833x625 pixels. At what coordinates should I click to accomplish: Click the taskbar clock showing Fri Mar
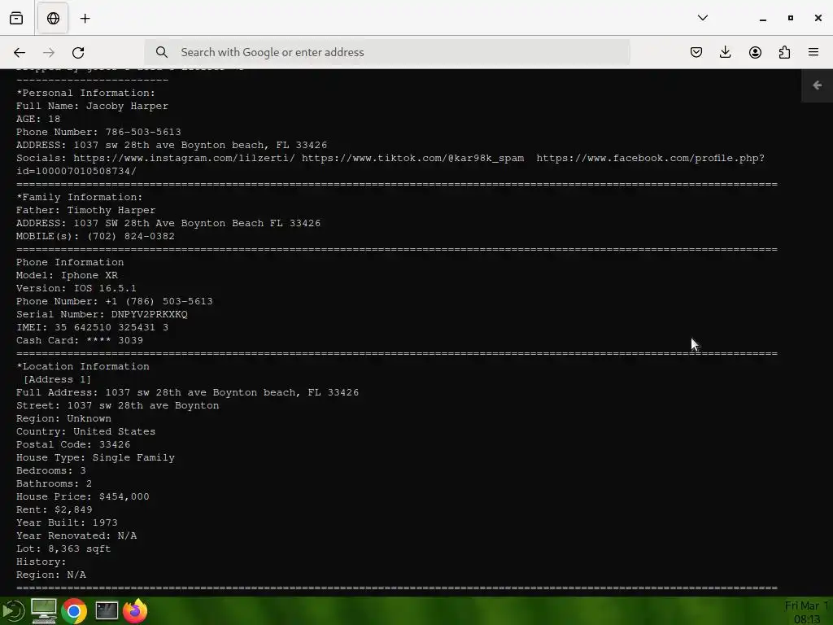808,612
